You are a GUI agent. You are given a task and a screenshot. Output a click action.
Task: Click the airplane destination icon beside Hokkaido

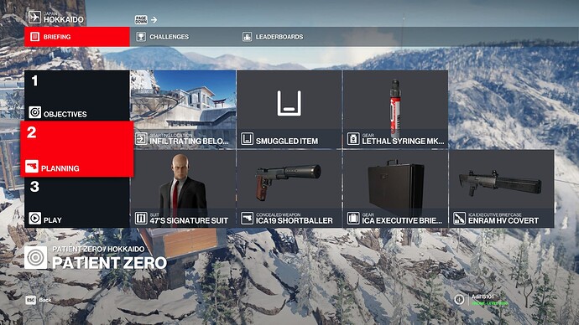34,17
